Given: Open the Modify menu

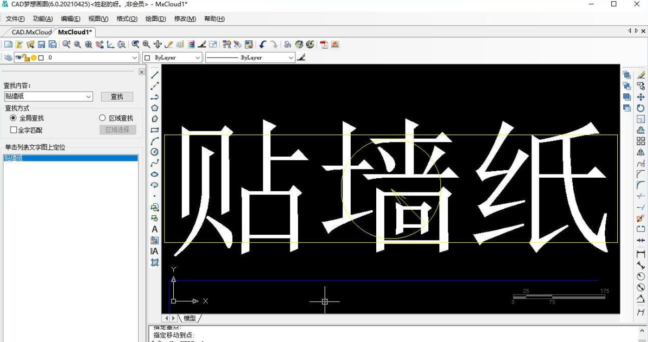Looking at the screenshot, I should point(185,19).
